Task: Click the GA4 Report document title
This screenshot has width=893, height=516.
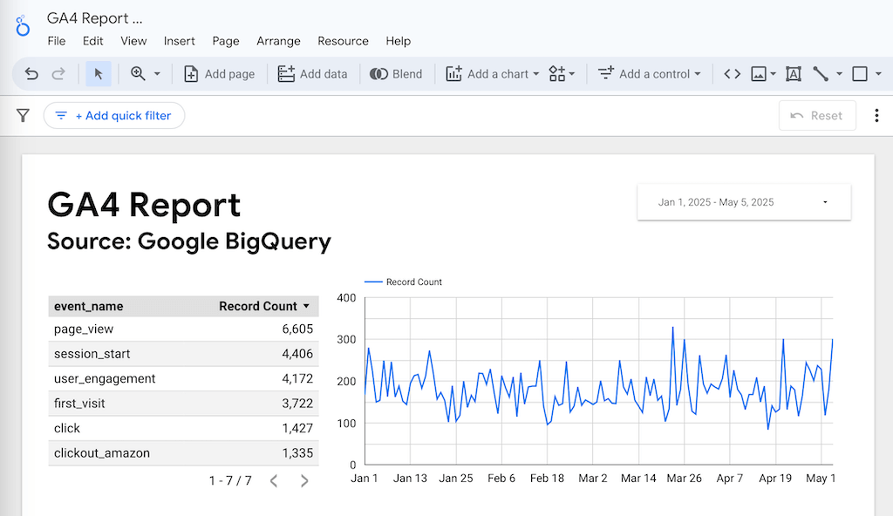Action: pos(94,18)
